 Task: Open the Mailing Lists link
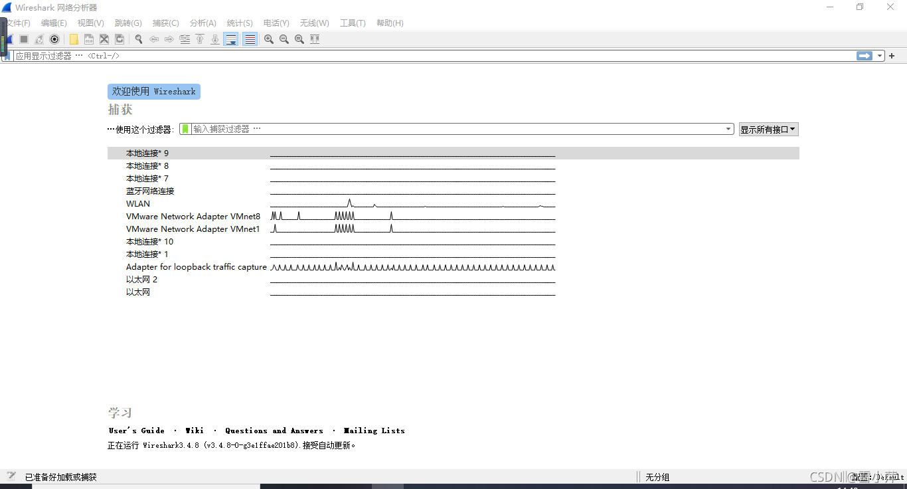pyautogui.click(x=374, y=431)
